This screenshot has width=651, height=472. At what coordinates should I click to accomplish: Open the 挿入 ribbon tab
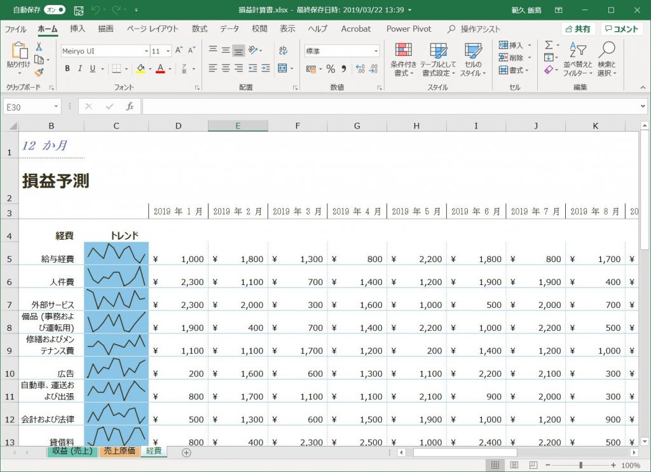(x=78, y=29)
